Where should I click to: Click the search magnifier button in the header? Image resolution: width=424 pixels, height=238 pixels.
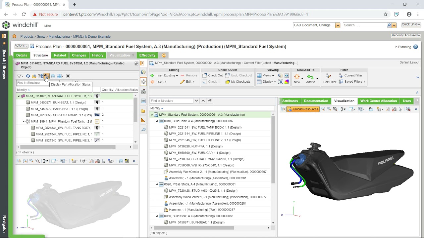(x=389, y=25)
